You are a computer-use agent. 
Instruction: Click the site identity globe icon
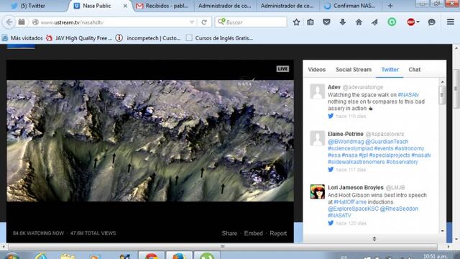point(35,22)
